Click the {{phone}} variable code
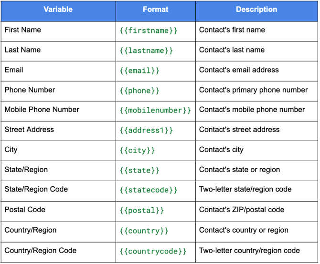Screen dimensions: 320x264 pyautogui.click(x=139, y=91)
